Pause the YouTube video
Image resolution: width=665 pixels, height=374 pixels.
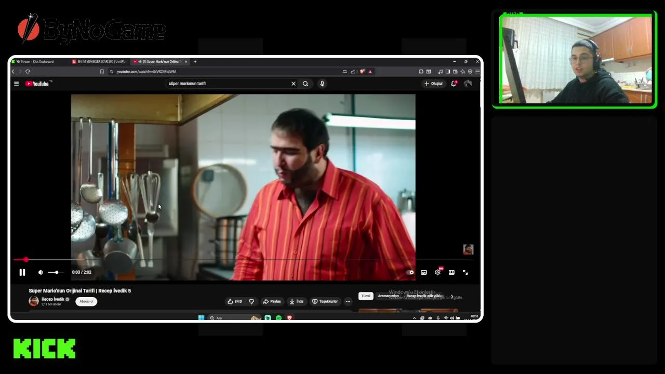pos(22,272)
